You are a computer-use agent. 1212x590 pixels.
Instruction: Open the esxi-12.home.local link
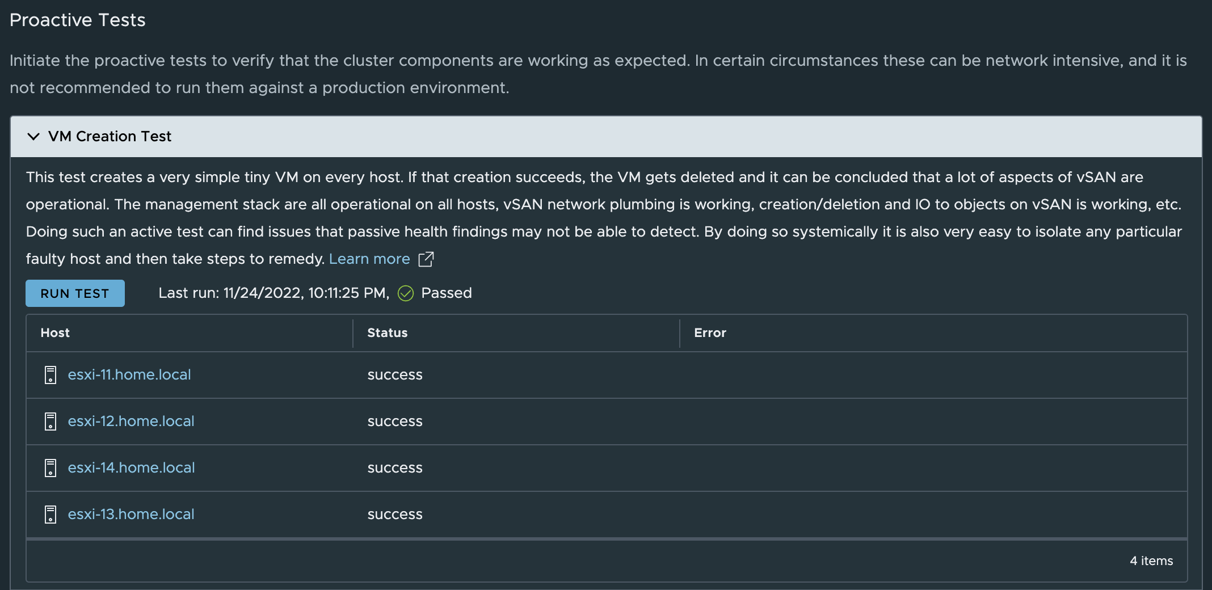click(x=131, y=421)
